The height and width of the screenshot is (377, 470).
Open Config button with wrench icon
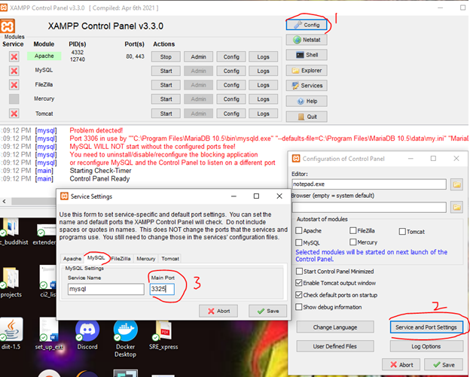coord(307,25)
